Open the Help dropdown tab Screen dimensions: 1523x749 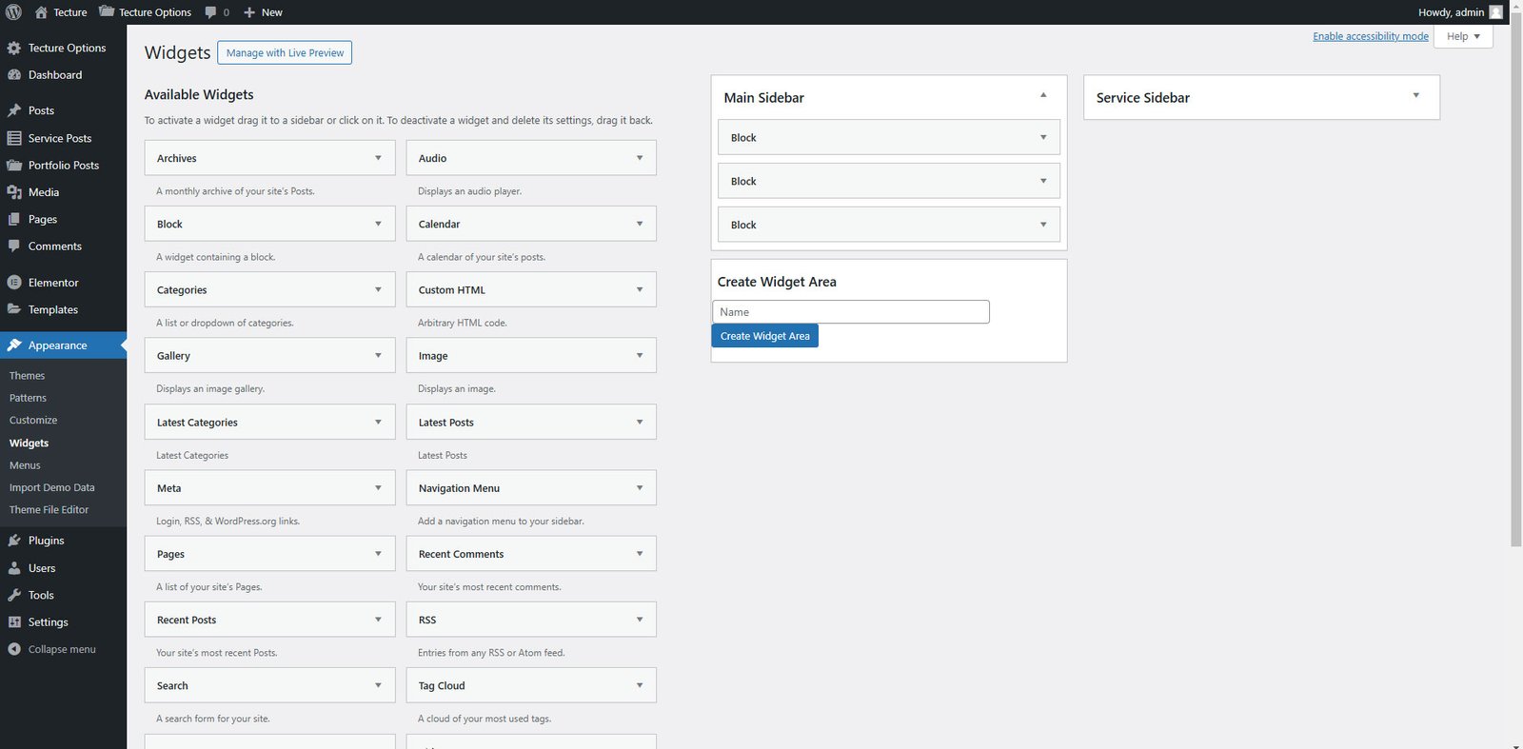click(1463, 36)
